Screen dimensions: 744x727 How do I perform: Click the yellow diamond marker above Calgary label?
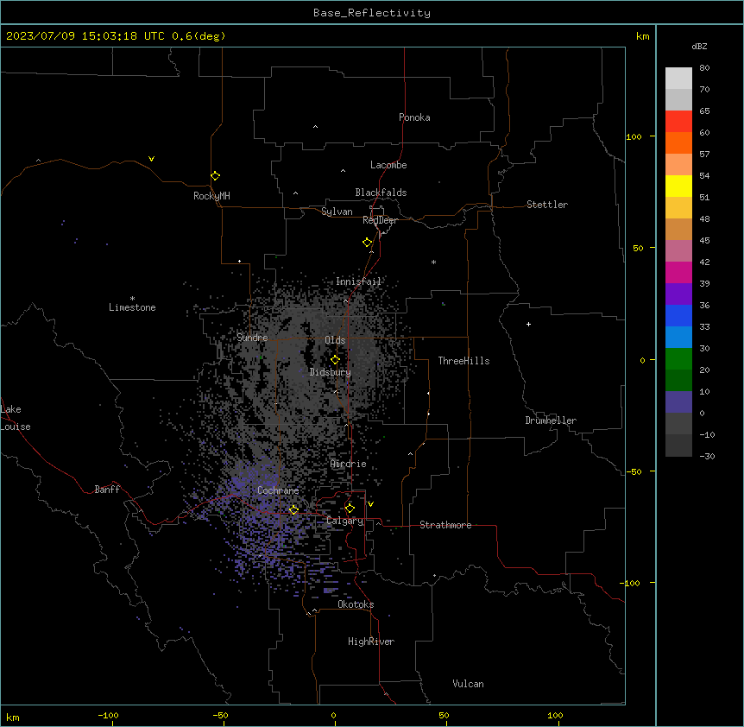point(350,508)
